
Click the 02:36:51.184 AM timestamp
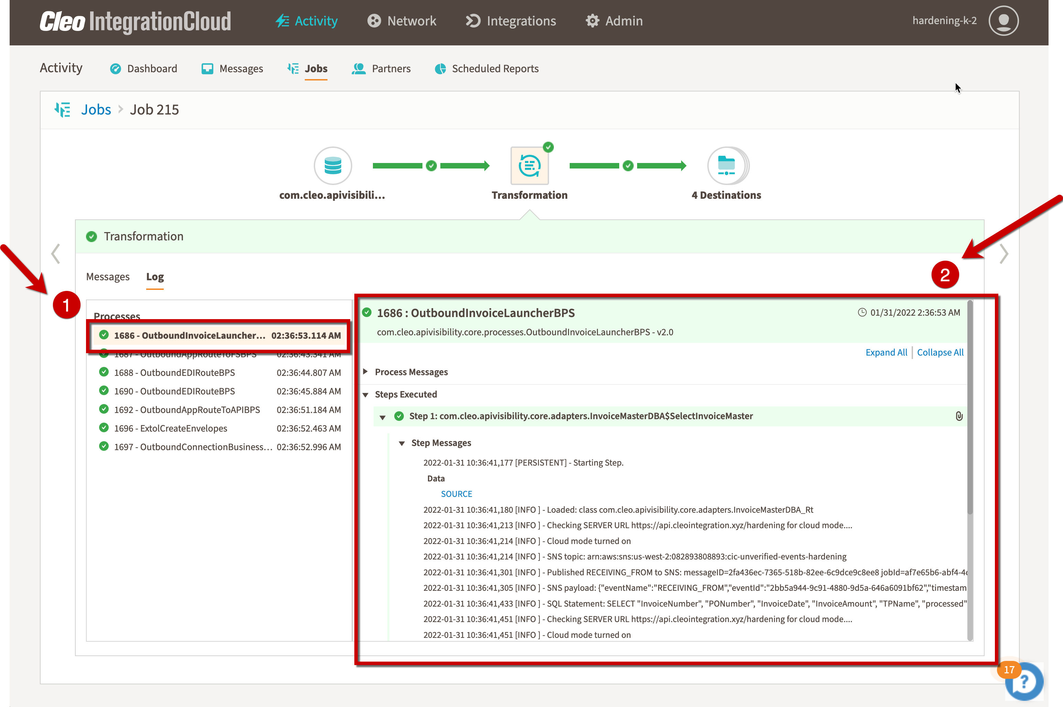click(x=309, y=410)
